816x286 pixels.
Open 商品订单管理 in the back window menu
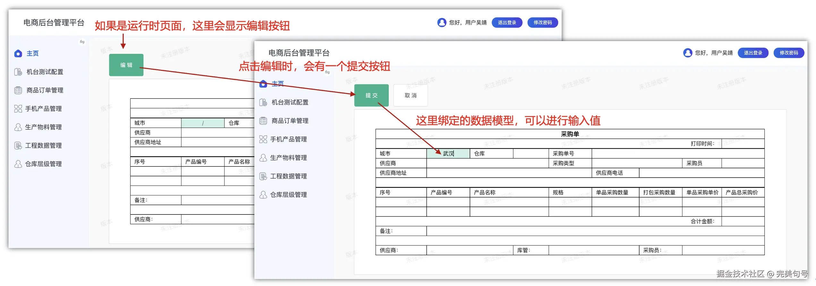click(45, 90)
